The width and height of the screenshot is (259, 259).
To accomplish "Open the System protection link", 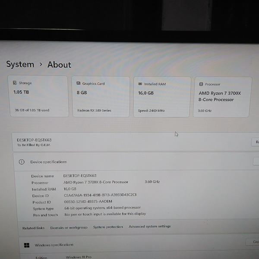I will pyautogui.click(x=108, y=227).
